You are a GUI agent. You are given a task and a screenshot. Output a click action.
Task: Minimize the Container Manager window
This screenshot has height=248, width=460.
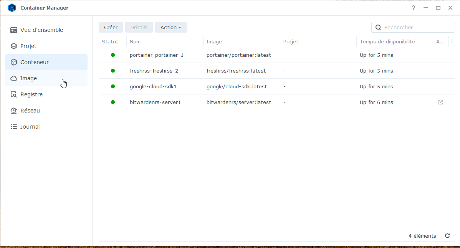tap(426, 8)
